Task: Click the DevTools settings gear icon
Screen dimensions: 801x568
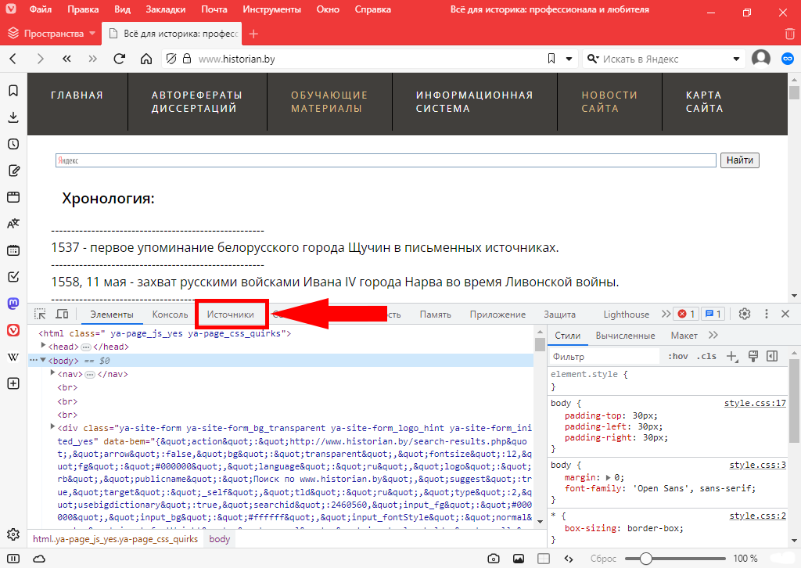Action: (745, 314)
